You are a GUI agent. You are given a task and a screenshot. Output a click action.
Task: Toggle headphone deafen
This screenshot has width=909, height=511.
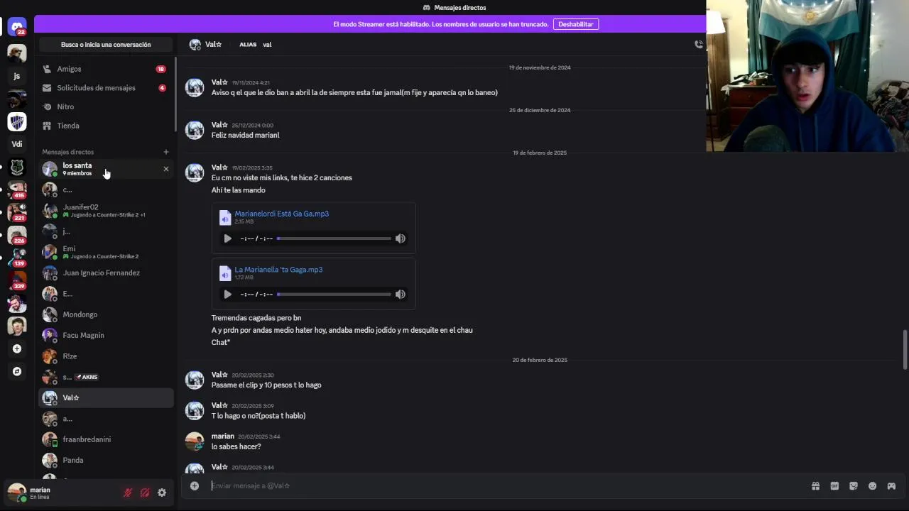point(145,493)
